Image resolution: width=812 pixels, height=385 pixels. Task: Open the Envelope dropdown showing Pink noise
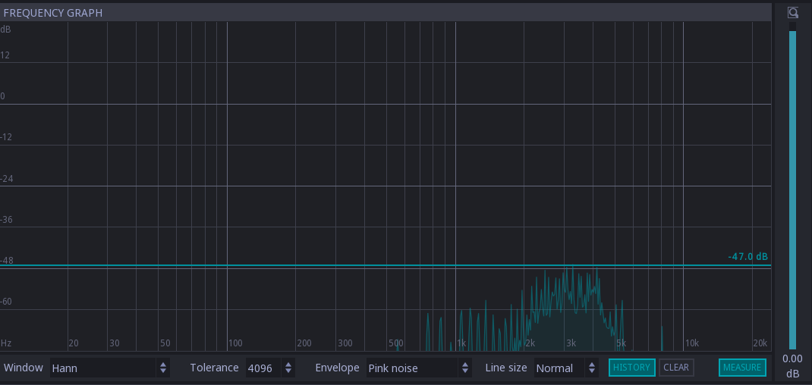[x=419, y=368]
